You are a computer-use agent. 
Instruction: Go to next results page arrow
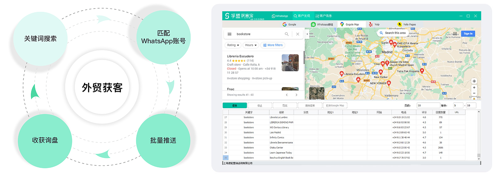tap(296, 95)
